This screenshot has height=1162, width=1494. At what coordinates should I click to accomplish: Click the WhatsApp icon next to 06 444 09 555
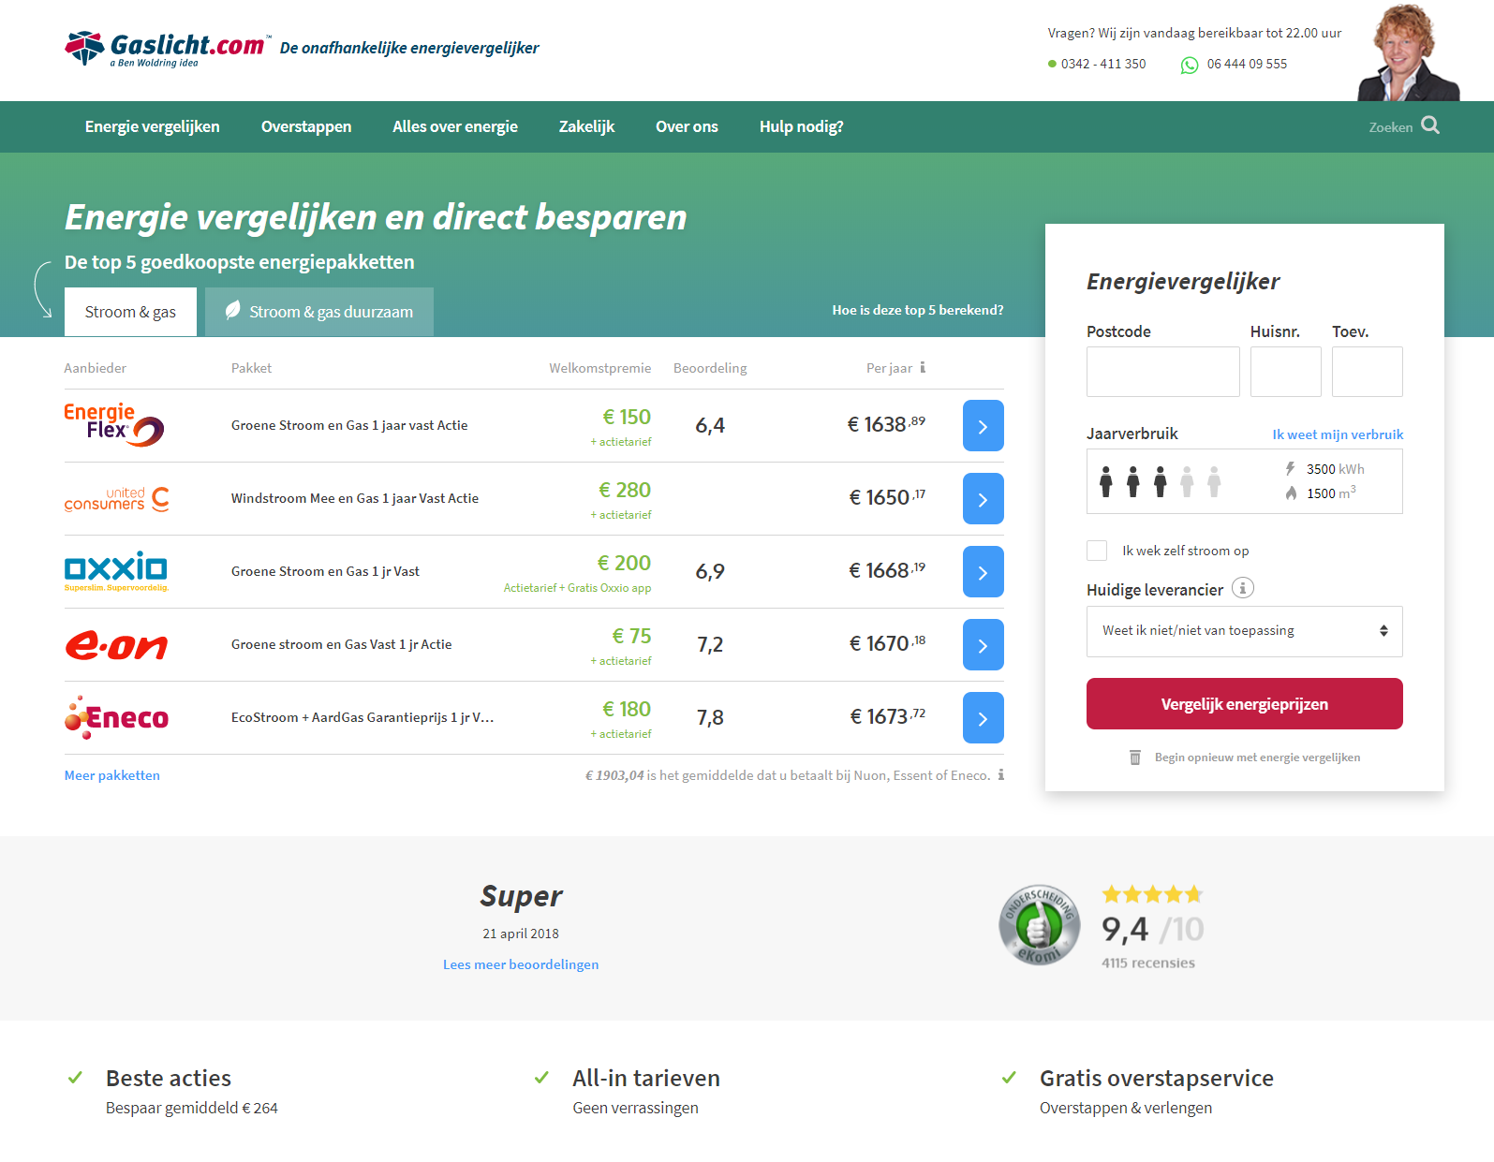point(1190,65)
